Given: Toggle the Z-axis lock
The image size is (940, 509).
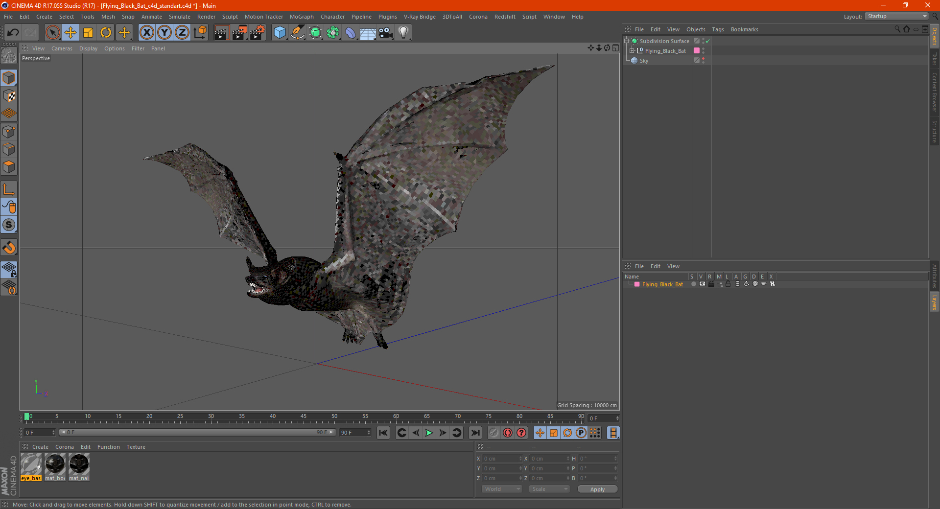Looking at the screenshot, I should (x=182, y=33).
